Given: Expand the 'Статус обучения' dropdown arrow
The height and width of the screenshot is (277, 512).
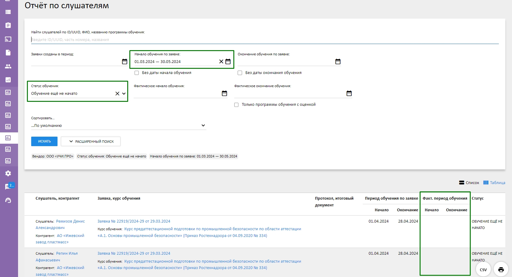Looking at the screenshot, I should 124,94.
